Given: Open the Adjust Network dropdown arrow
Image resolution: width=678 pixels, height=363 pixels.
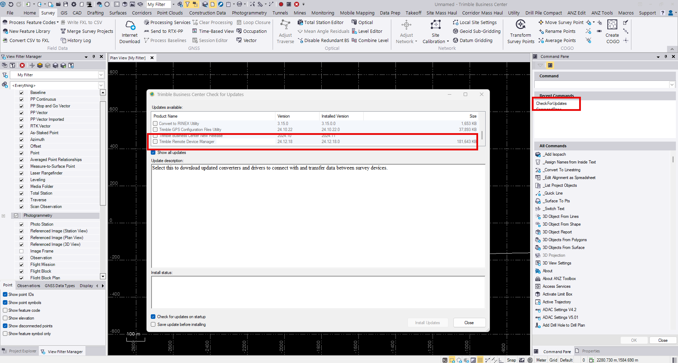Looking at the screenshot, I should [416, 41].
